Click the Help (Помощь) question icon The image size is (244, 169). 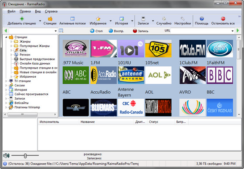coord(202,19)
